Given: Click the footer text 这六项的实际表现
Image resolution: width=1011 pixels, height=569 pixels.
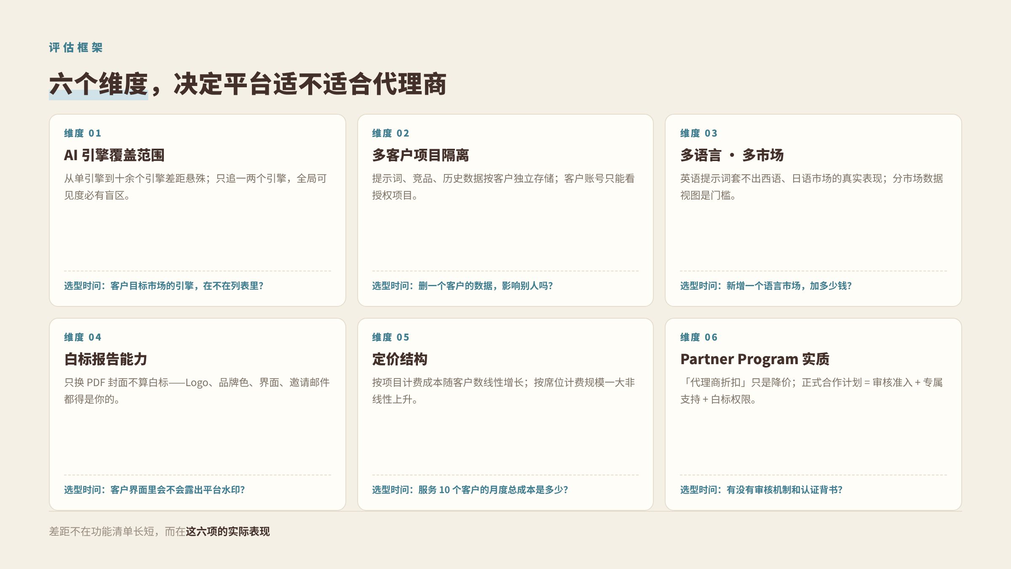Looking at the screenshot, I should 228,531.
